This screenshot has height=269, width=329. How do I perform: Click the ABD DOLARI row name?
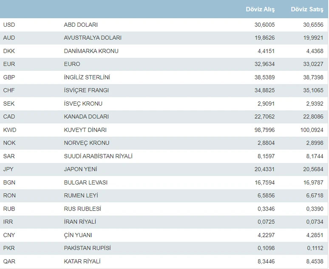pyautogui.click(x=81, y=25)
